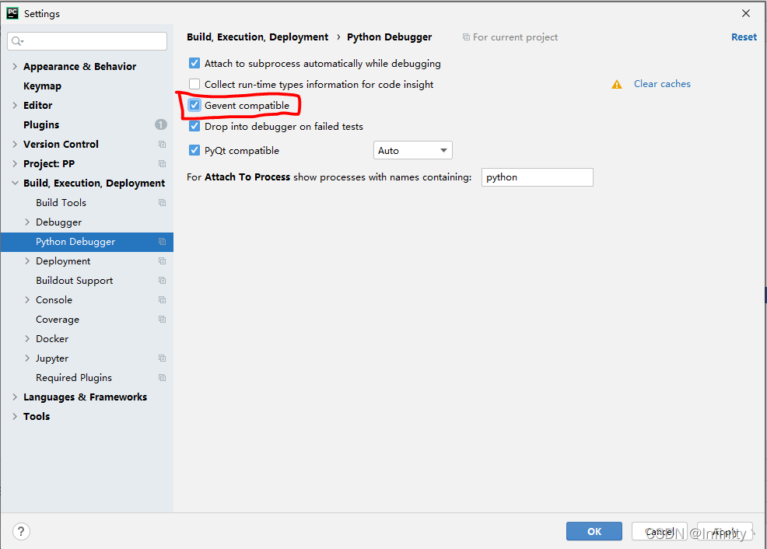Click the Apply button
This screenshot has width=767, height=549.
pyautogui.click(x=725, y=531)
